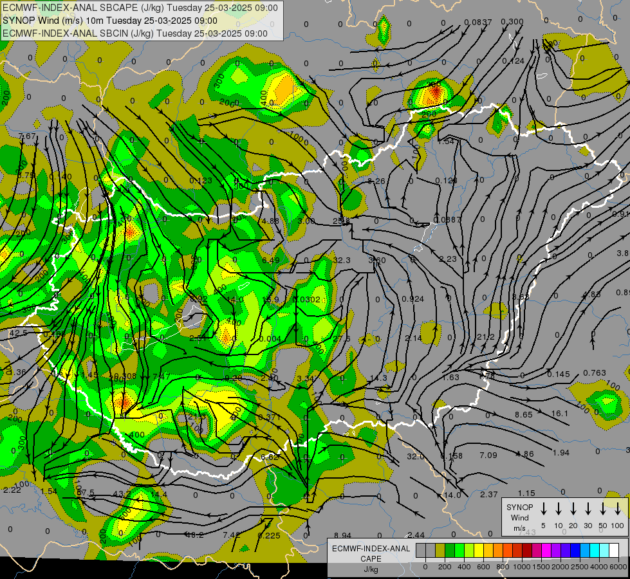Click the map value '0.123'
Image resolution: width=630 pixels, height=579 pixels.
click(201, 180)
